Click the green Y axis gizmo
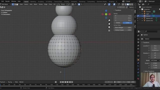The image size is (160, 90). pos(106,14)
